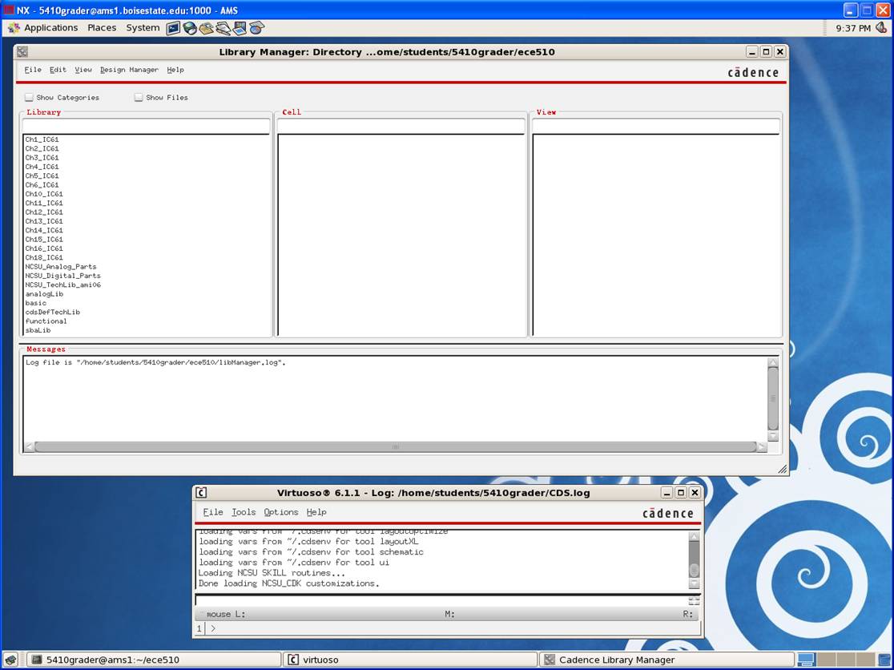Click the Messages horizontal scrollbar
This screenshot has height=670, width=894.
395,447
